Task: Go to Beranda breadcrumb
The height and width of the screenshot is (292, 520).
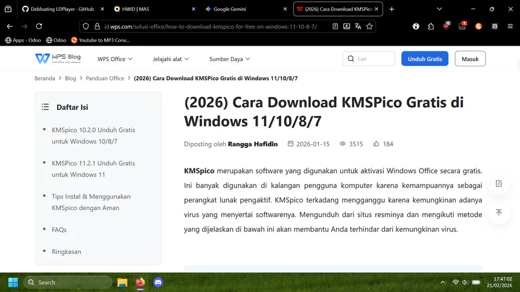Action: (x=44, y=78)
